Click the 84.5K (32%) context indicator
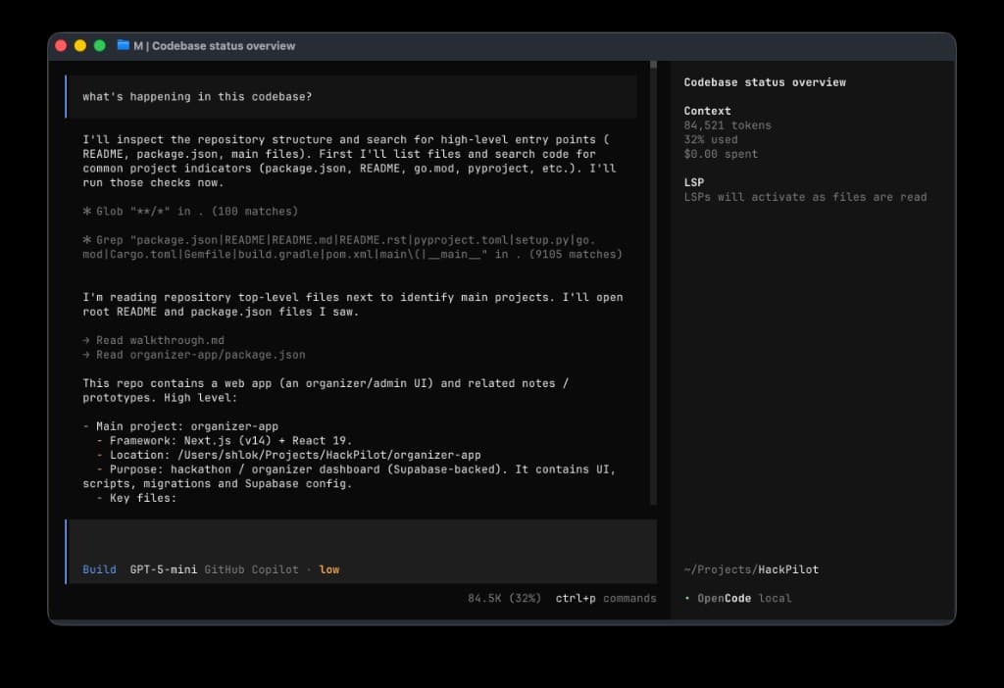Screen dimensions: 1004x688 [504, 599]
